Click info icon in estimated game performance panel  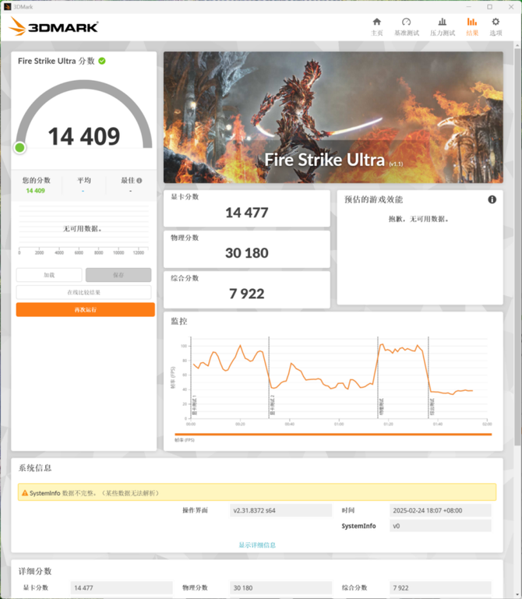point(492,199)
